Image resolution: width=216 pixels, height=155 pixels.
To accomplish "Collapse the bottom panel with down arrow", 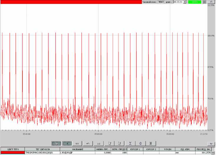I will (x=211, y=143).
